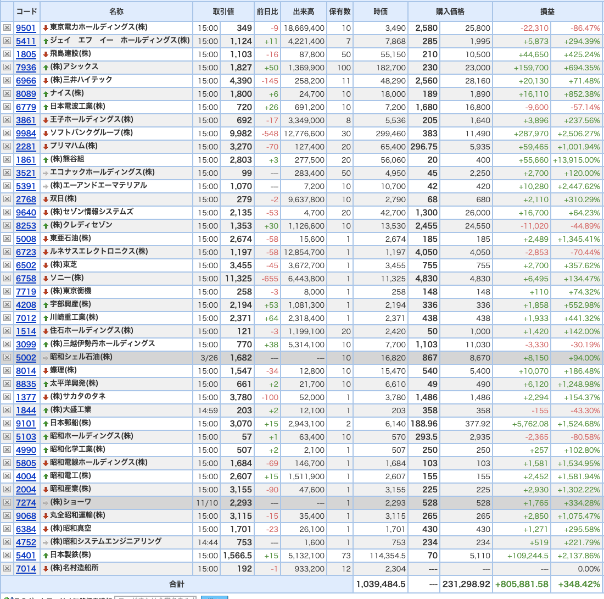604x599 pixels.
Task: Remove stock 5411 using its X icon
Action: click(x=7, y=41)
